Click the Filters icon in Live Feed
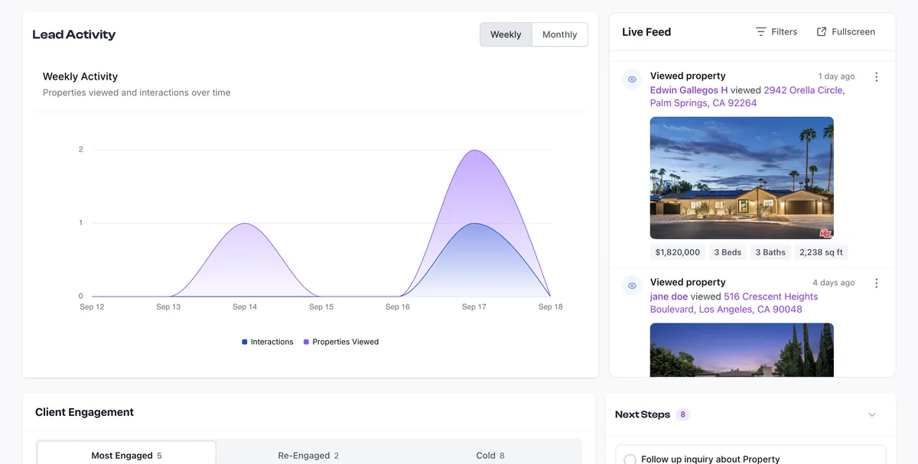918x464 pixels. tap(760, 31)
